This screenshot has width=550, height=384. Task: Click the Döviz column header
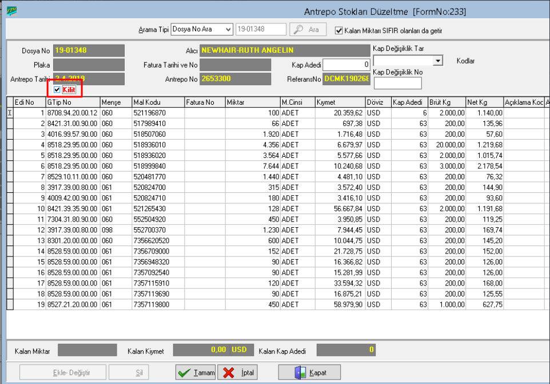pyautogui.click(x=378, y=102)
